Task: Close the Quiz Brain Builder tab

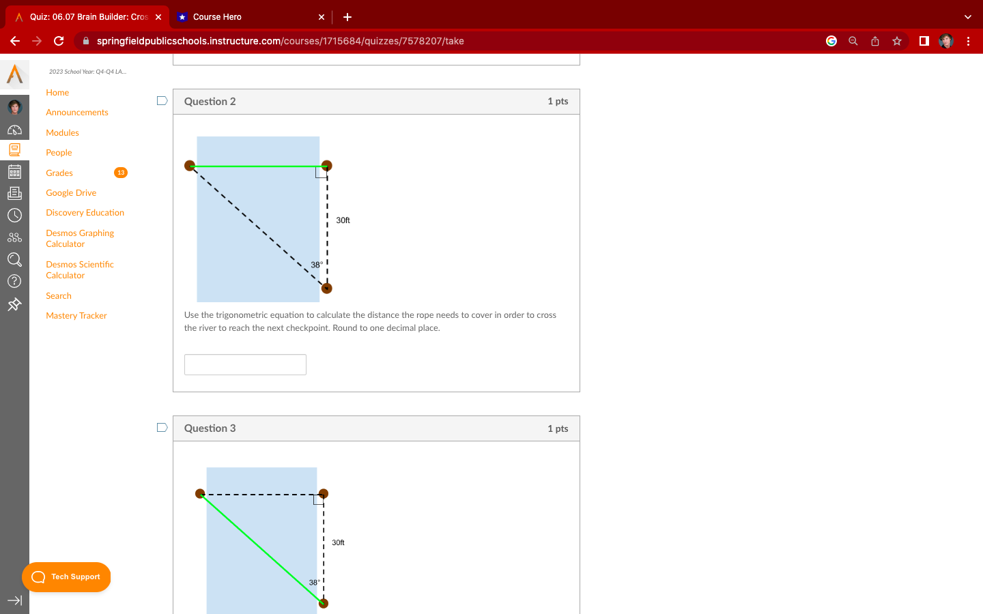Action: [158, 17]
